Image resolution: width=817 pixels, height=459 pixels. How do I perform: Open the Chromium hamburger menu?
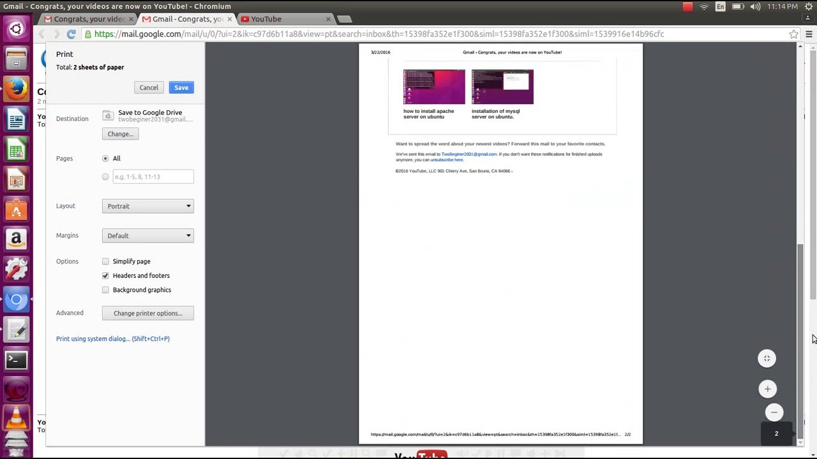(x=809, y=34)
